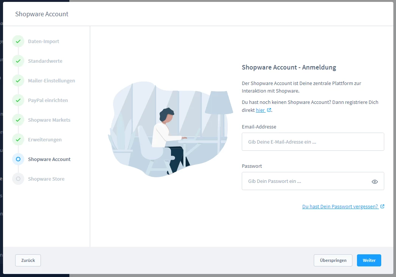Click the Erweiterungen checkmark step icon
Viewport: 396px width, 277px height.
click(x=18, y=140)
